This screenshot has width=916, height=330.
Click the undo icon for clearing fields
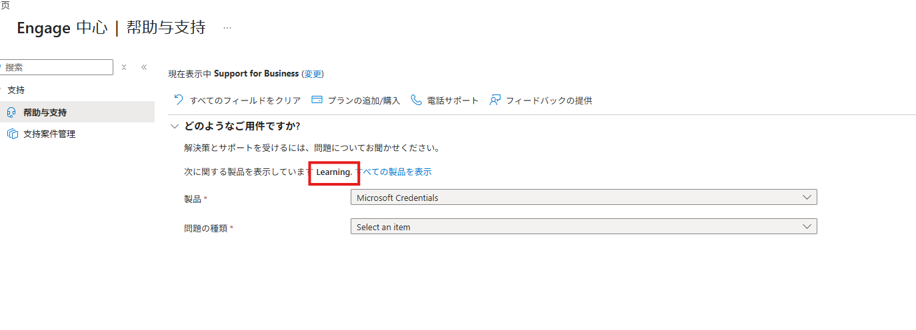[x=178, y=100]
